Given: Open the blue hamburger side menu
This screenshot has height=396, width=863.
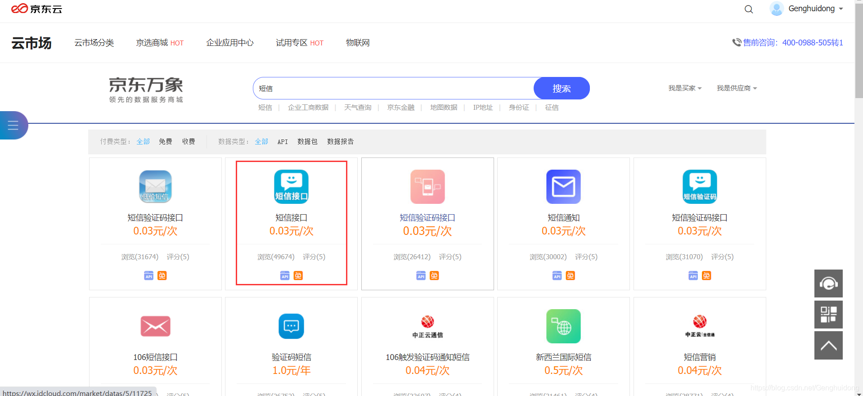Looking at the screenshot, I should (13, 125).
